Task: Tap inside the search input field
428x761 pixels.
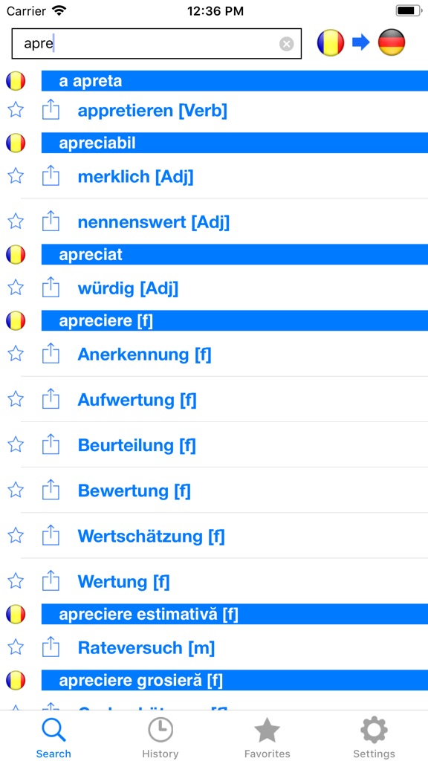Action: (149, 43)
